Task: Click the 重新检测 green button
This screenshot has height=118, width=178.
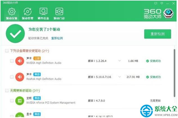Action: click(157, 34)
